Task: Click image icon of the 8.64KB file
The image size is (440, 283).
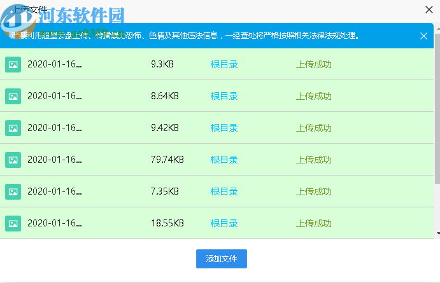Action: (13, 97)
